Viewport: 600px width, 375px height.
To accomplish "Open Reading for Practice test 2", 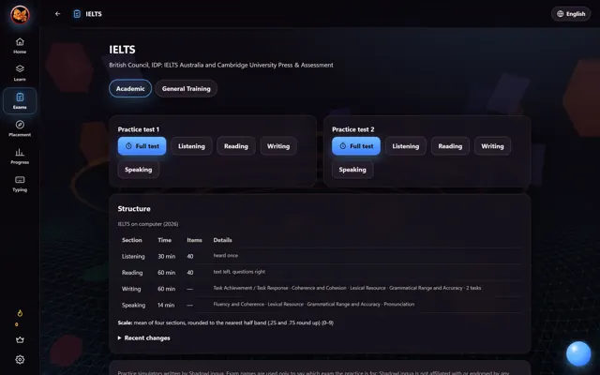I will 450,146.
